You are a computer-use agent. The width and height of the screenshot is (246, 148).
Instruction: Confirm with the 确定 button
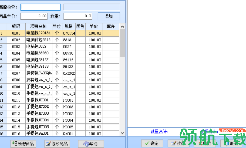pos(152,143)
